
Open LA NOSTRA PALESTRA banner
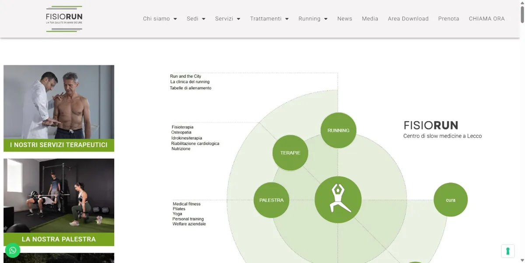click(x=59, y=239)
